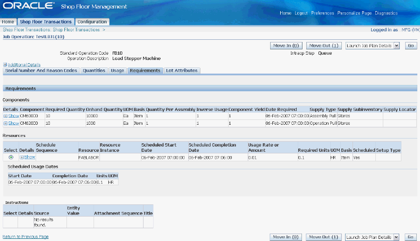Viewport: 420px width, 241px height.
Task: Expand details for component CM60000
Action: coord(5,116)
